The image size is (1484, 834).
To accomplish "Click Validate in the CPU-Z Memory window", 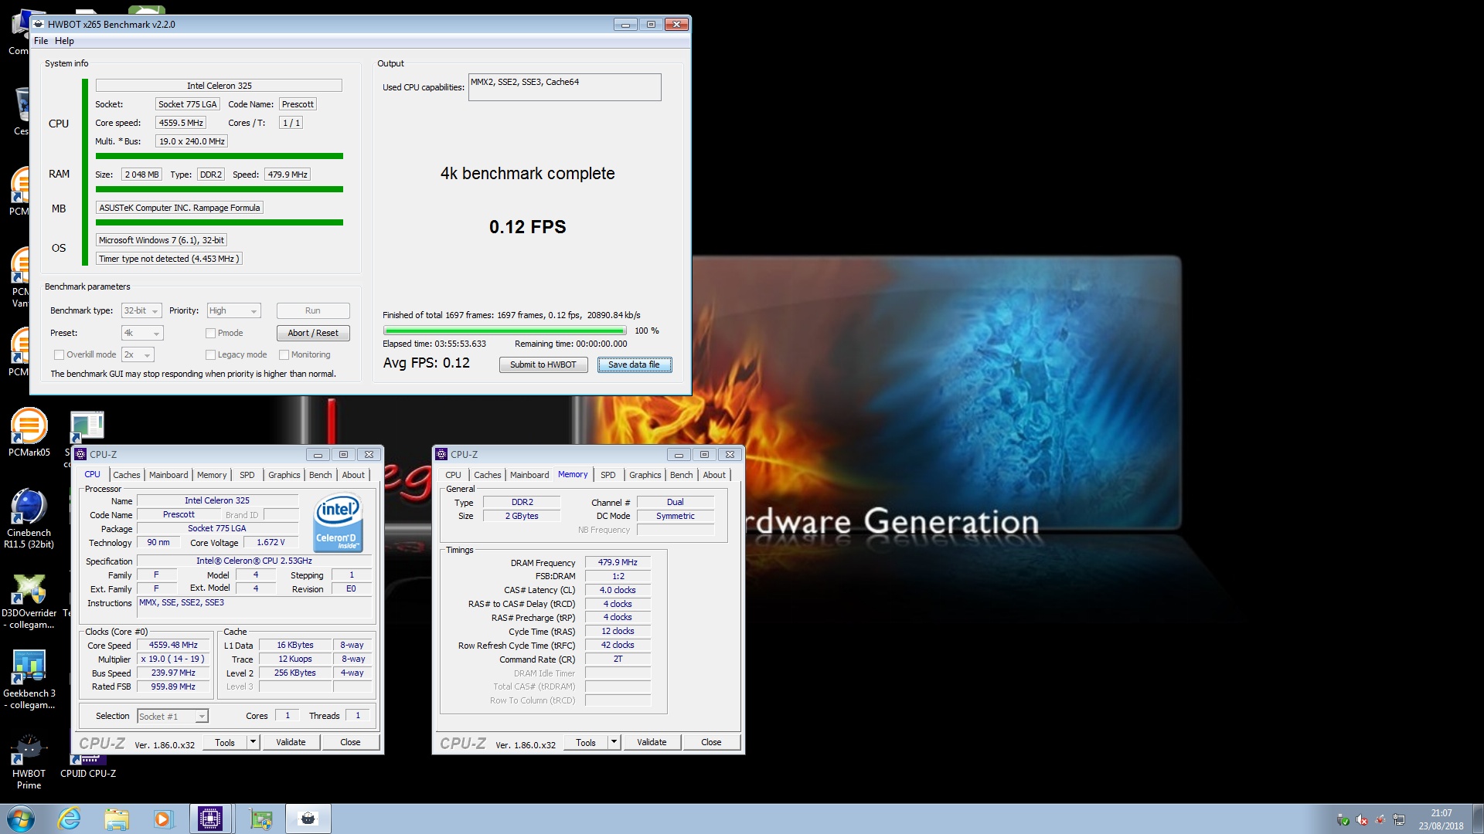I will 652,742.
